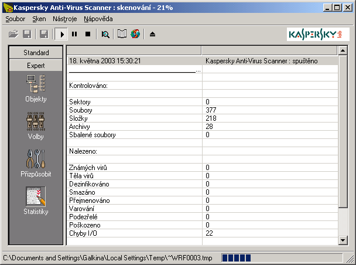Close the Kaspersky scanner window
This screenshot has height=265, width=356.
pyautogui.click(x=348, y=8)
